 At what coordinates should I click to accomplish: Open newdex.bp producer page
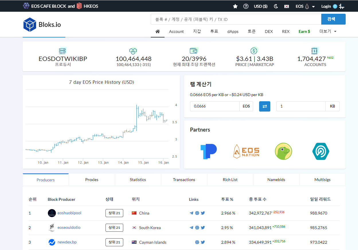pyautogui.click(x=67, y=242)
